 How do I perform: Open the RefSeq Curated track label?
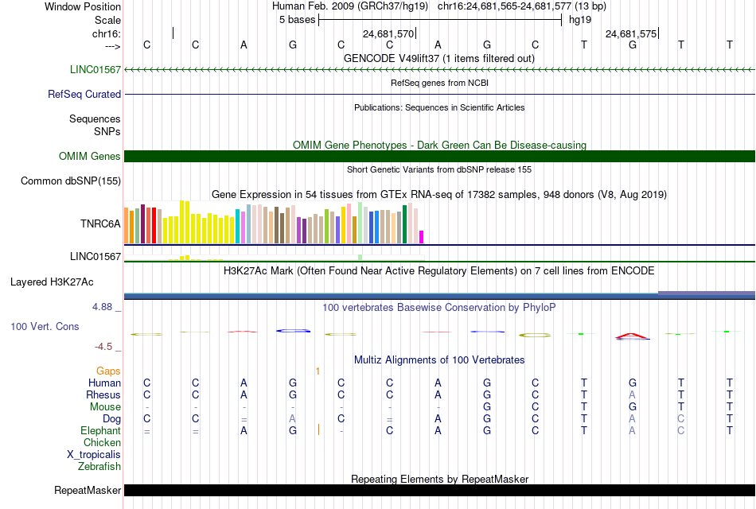(84, 94)
